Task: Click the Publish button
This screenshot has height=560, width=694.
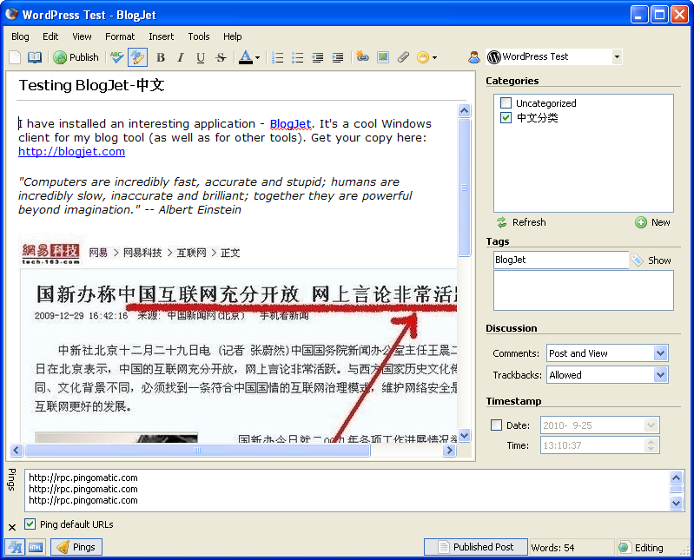Action: pyautogui.click(x=76, y=57)
